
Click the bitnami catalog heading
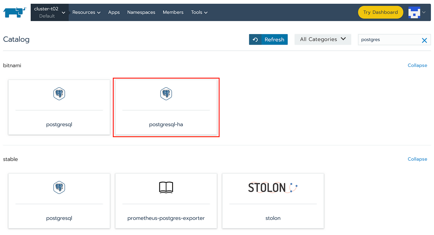12,65
